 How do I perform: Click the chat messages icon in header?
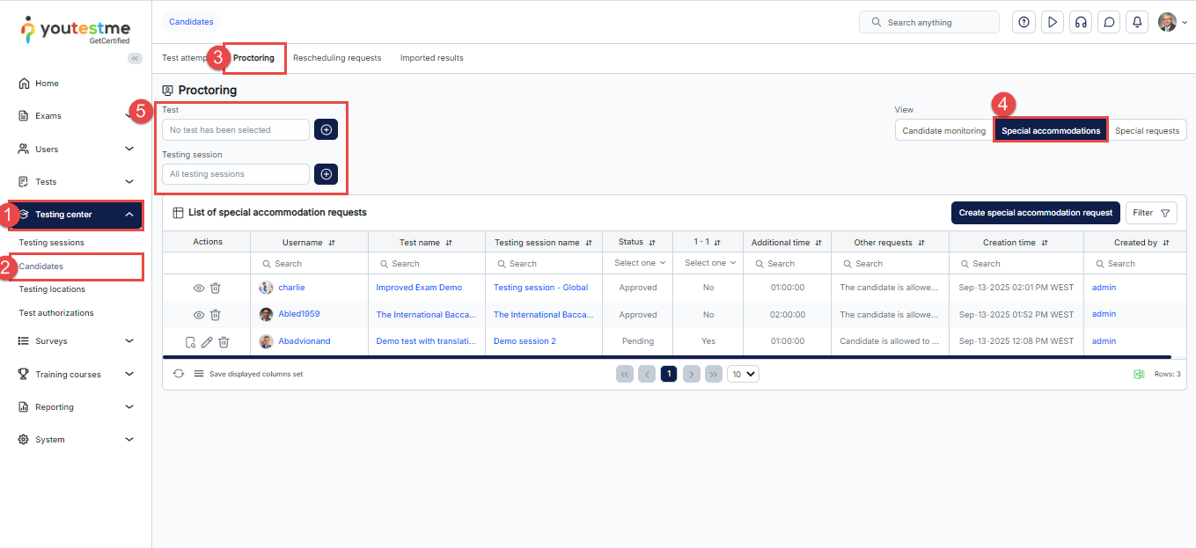pos(1109,22)
